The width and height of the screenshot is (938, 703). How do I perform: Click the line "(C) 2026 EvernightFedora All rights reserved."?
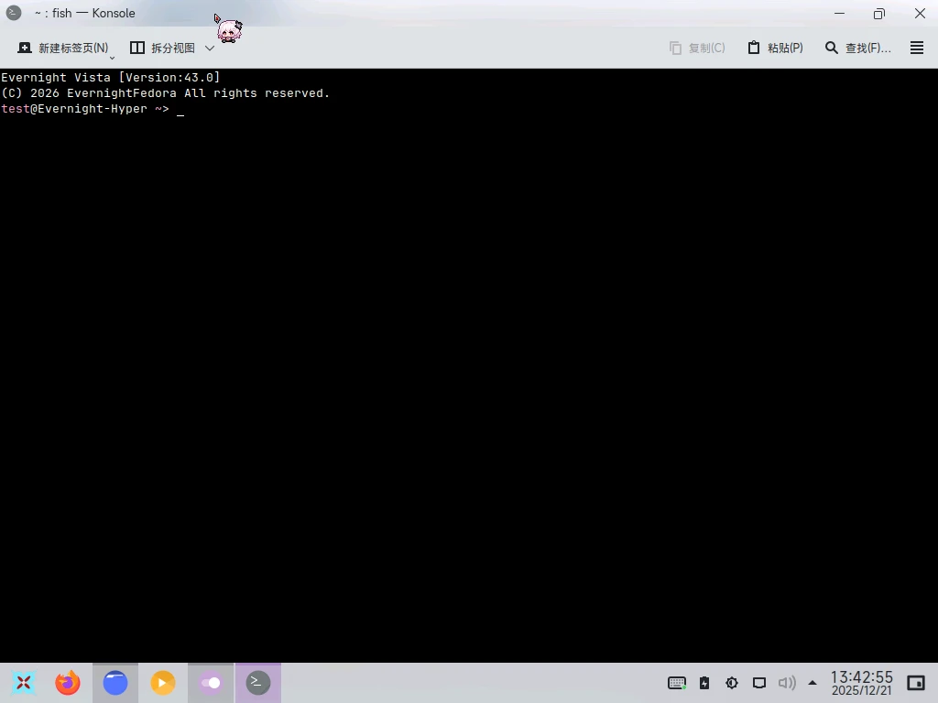(166, 93)
